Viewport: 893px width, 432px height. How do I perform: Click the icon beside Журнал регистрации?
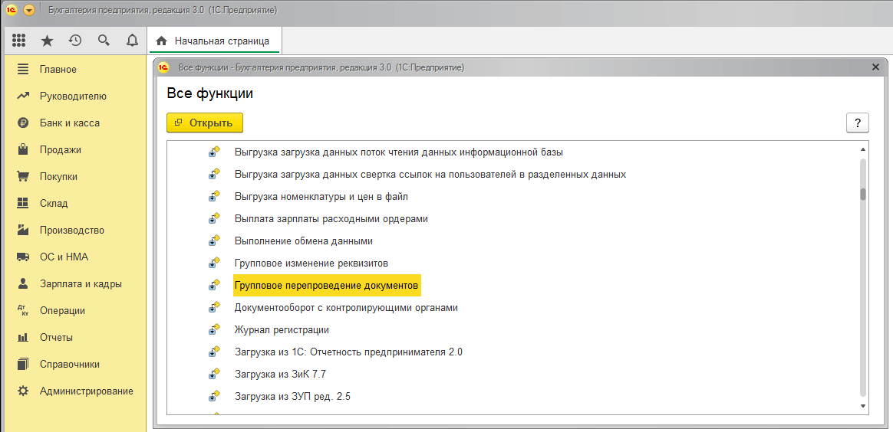(215, 330)
